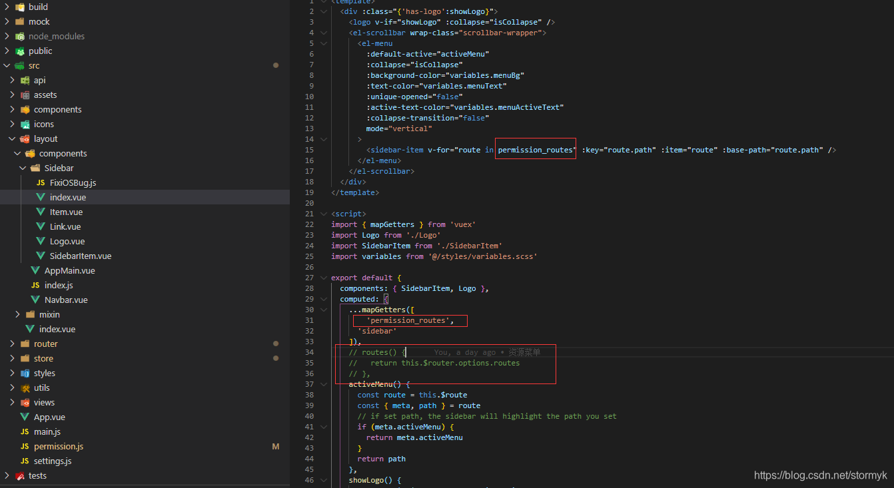Viewport: 894px width, 488px height.
Task: Click the 'vuex' import string on line 22
Action: (x=463, y=224)
